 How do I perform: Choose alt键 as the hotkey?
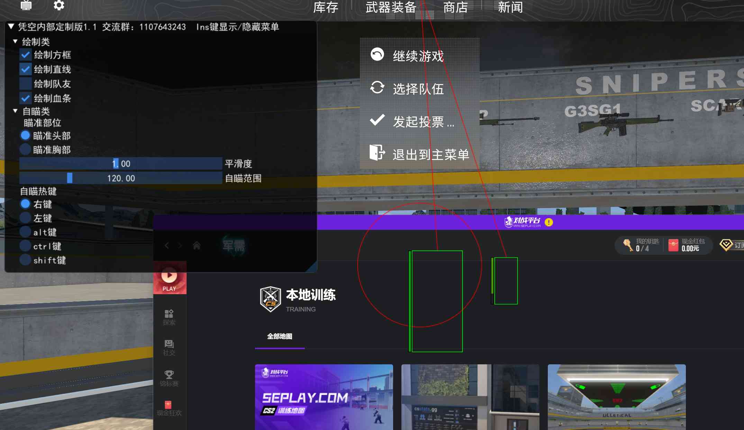pyautogui.click(x=25, y=232)
